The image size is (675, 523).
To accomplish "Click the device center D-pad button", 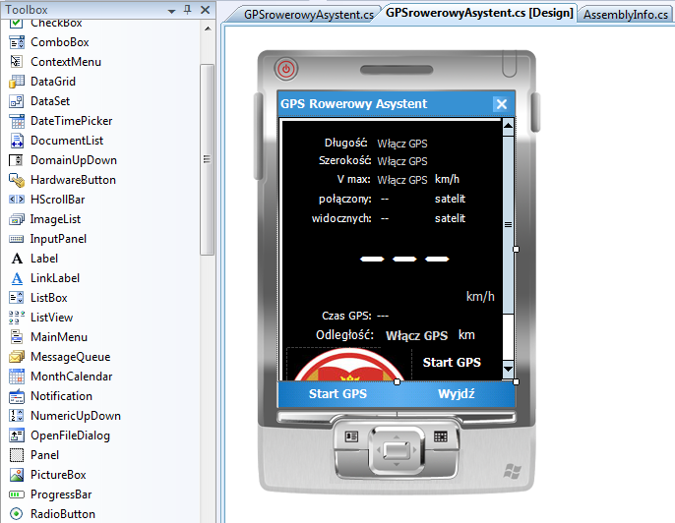I will [x=397, y=450].
